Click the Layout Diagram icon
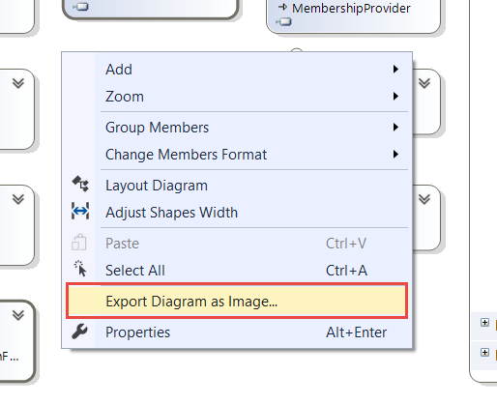The width and height of the screenshot is (497, 404). [x=80, y=185]
